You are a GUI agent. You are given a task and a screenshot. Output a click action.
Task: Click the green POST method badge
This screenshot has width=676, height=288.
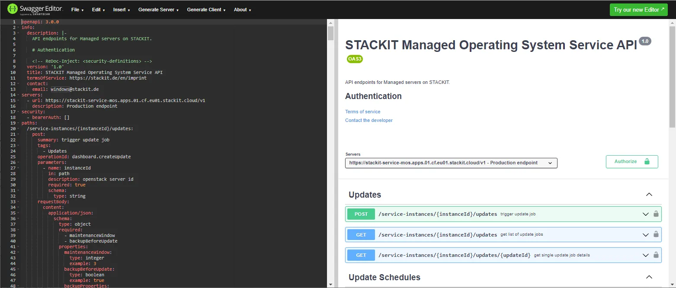[360, 214]
